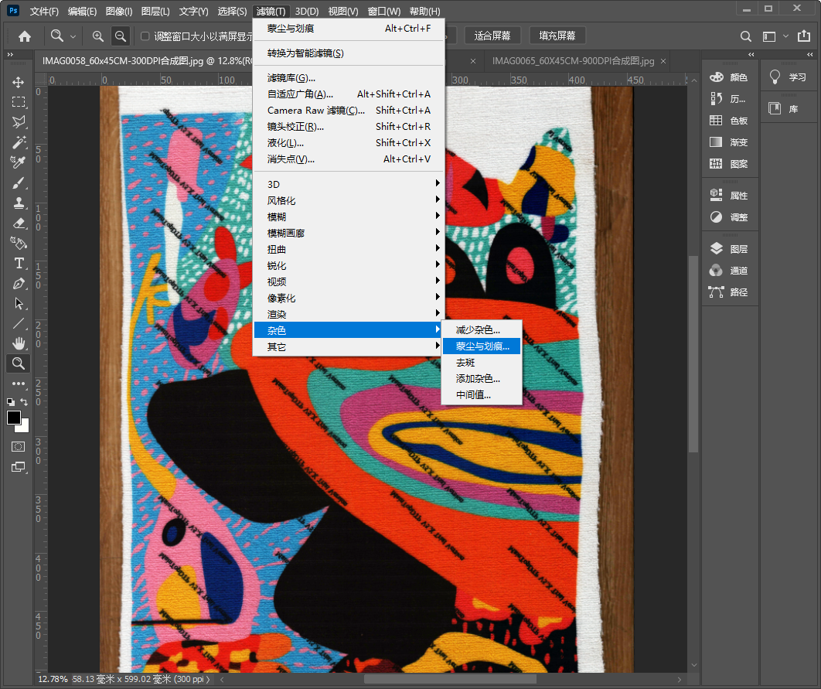821x689 pixels.
Task: Click the black foreground color swatch
Action: point(15,418)
